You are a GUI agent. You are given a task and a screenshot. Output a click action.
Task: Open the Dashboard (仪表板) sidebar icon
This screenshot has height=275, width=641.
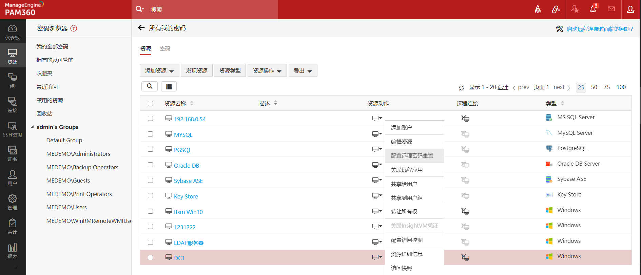coord(13,32)
